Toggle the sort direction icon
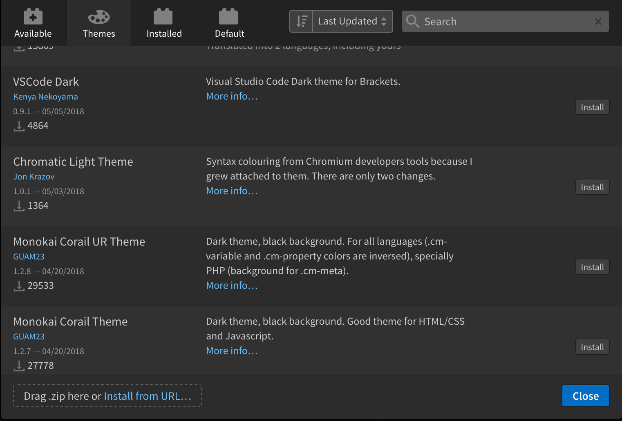The image size is (622, 421). (x=301, y=21)
